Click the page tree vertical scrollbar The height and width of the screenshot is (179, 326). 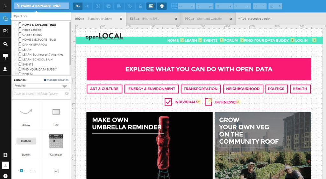(x=70, y=43)
